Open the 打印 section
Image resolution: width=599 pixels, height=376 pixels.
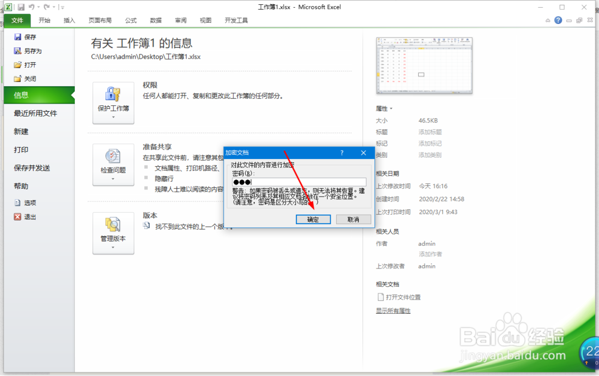point(21,150)
